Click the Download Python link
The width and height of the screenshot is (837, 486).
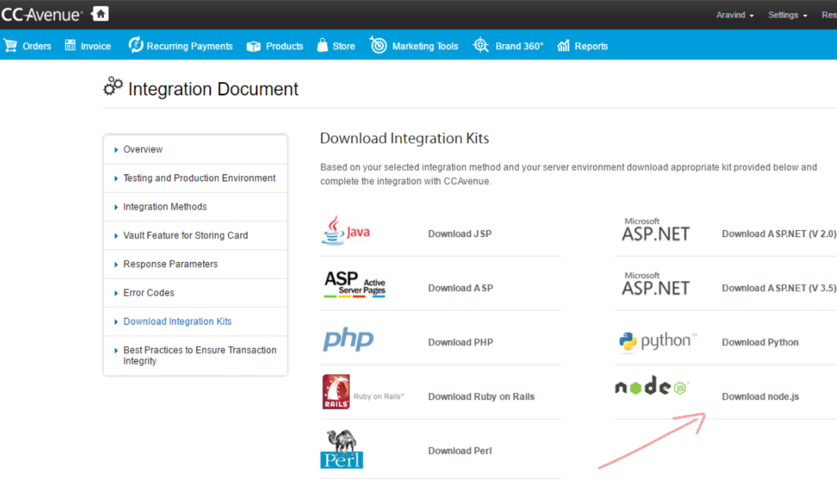coord(760,342)
